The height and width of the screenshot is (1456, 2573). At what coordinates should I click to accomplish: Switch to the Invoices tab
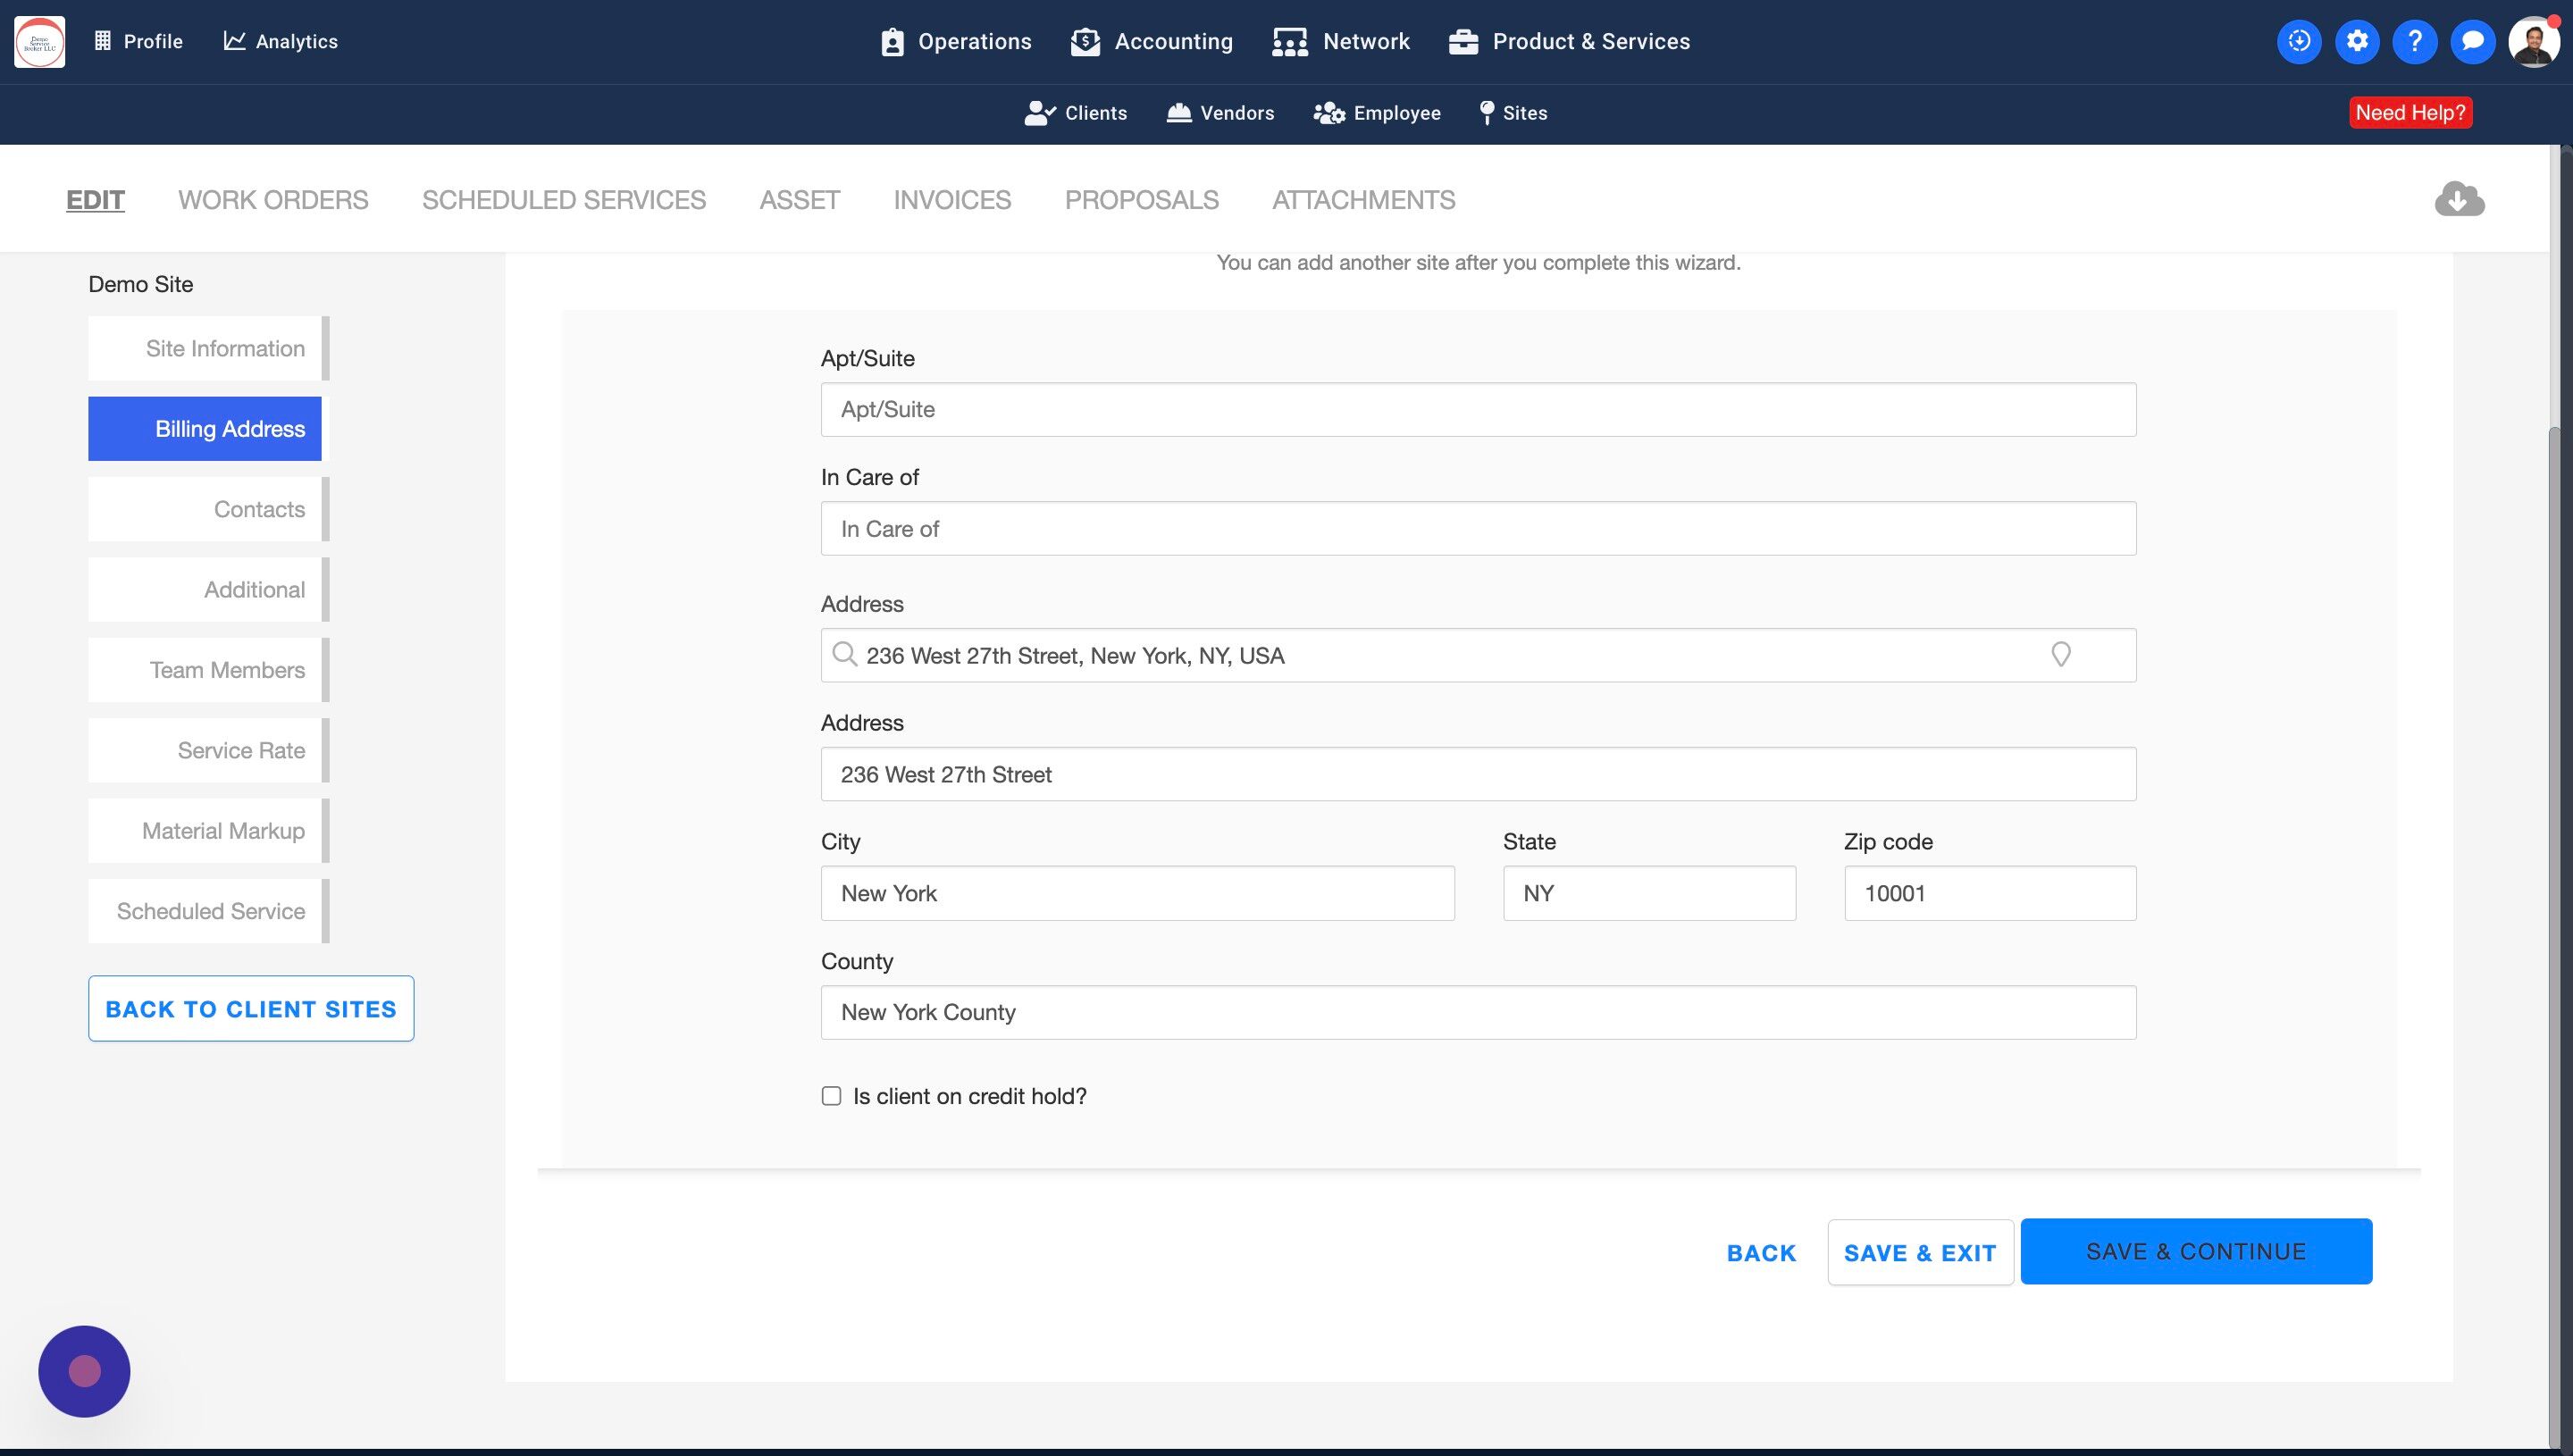[x=952, y=200]
